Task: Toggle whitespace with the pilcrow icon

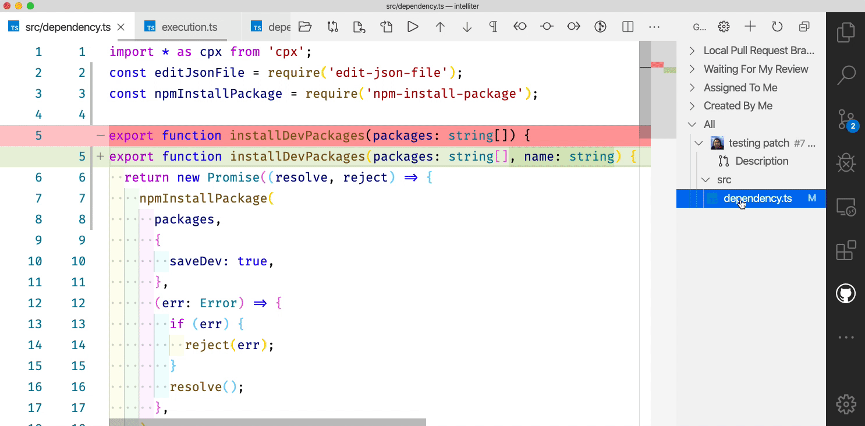Action: pos(493,27)
